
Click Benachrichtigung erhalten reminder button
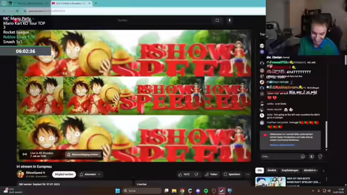click(83, 154)
